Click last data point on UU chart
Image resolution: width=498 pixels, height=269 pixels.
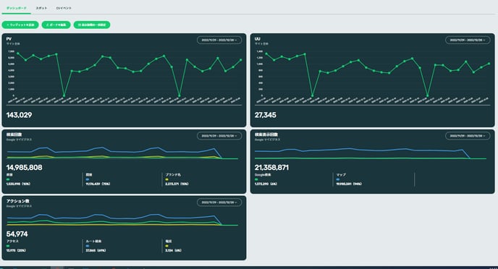point(489,64)
